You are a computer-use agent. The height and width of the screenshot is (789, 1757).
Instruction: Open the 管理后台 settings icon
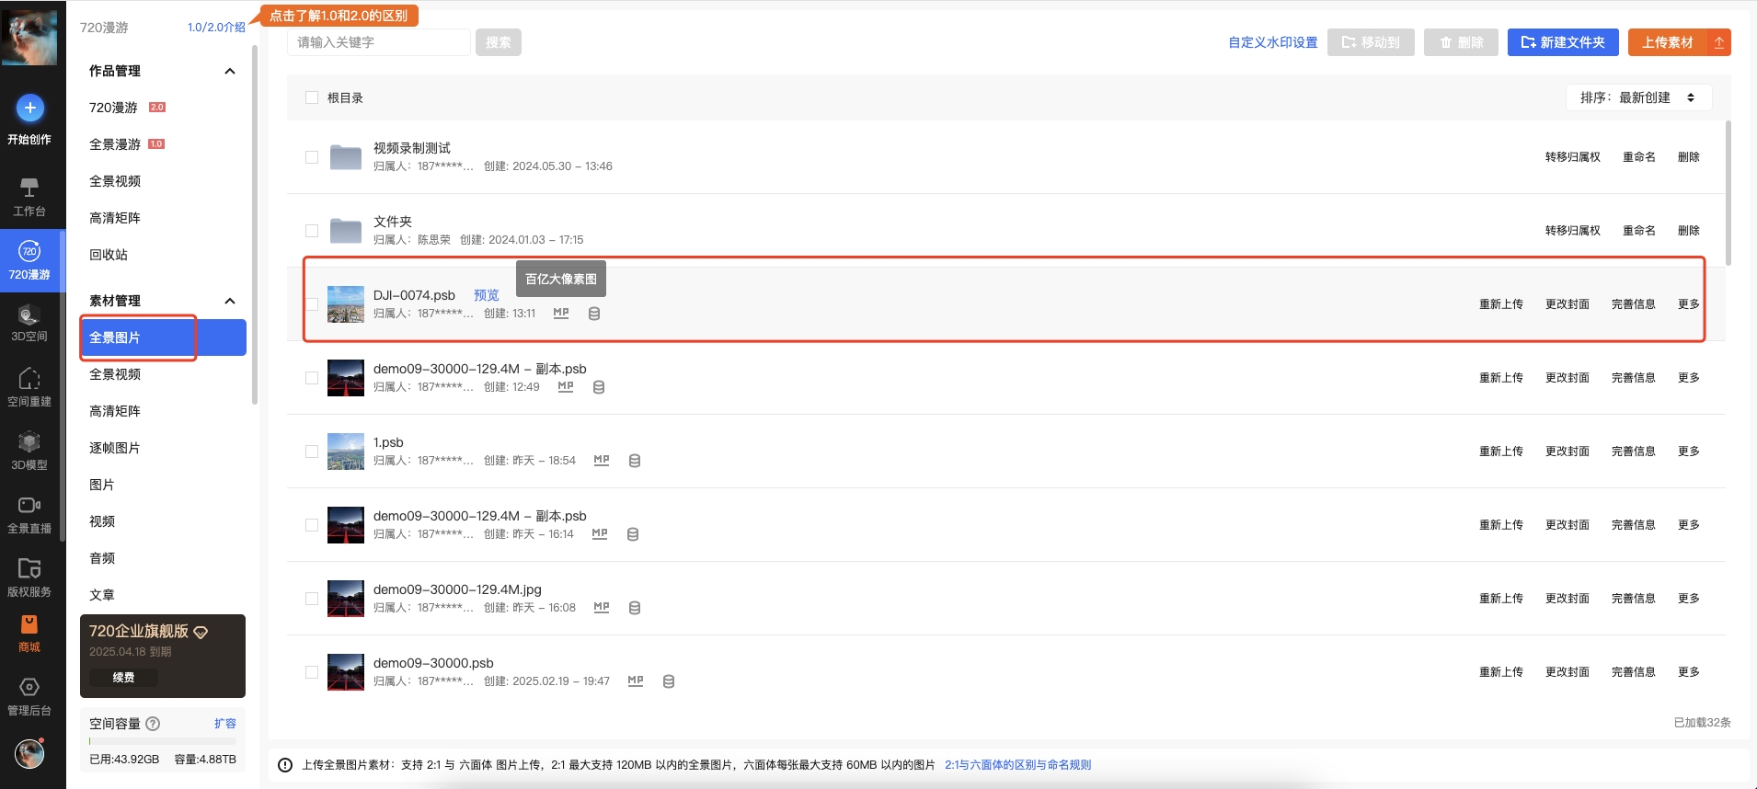(29, 688)
